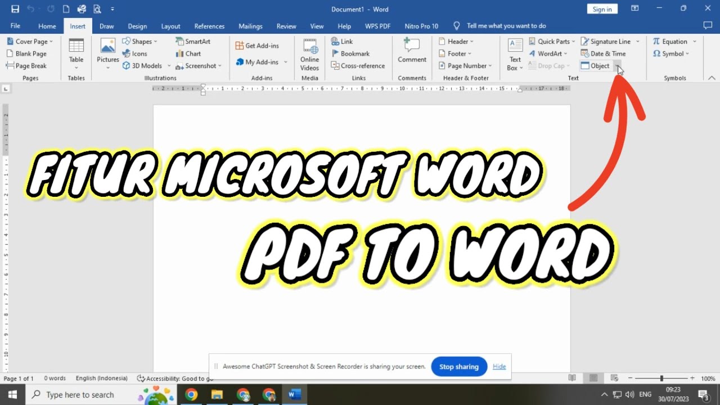
Task: Insert a SmartArt graphic
Action: pyautogui.click(x=193, y=42)
